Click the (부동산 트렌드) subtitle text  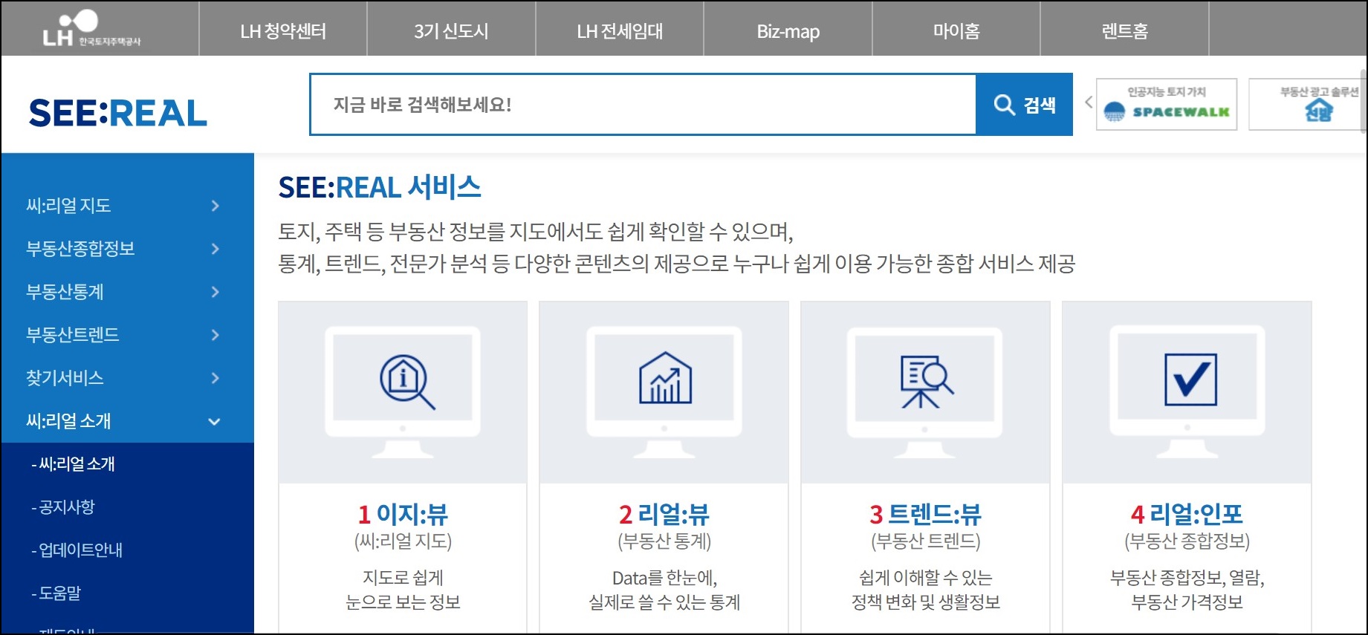click(925, 541)
